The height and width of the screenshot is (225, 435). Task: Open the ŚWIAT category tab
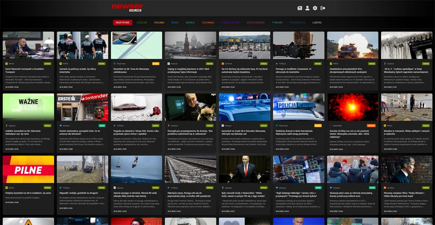175,22
